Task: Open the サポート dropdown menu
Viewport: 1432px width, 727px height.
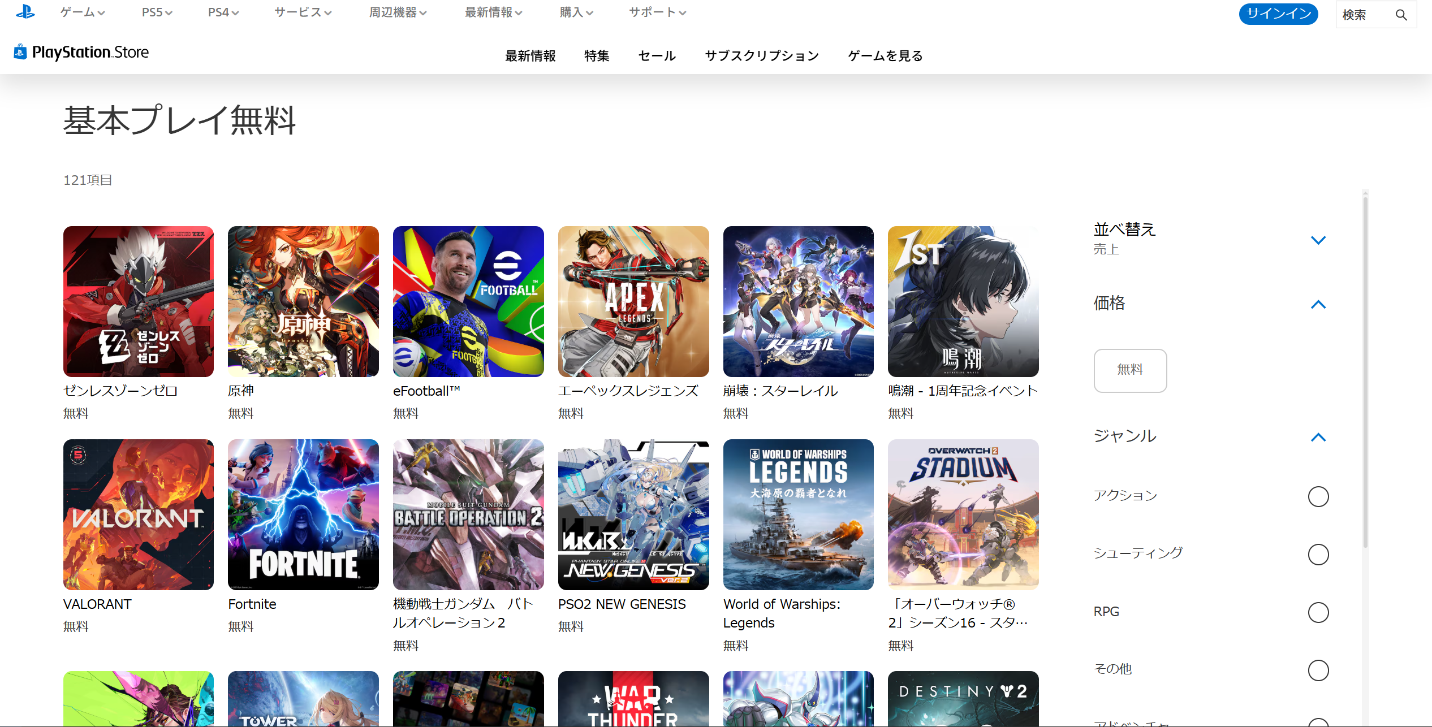Action: (658, 12)
